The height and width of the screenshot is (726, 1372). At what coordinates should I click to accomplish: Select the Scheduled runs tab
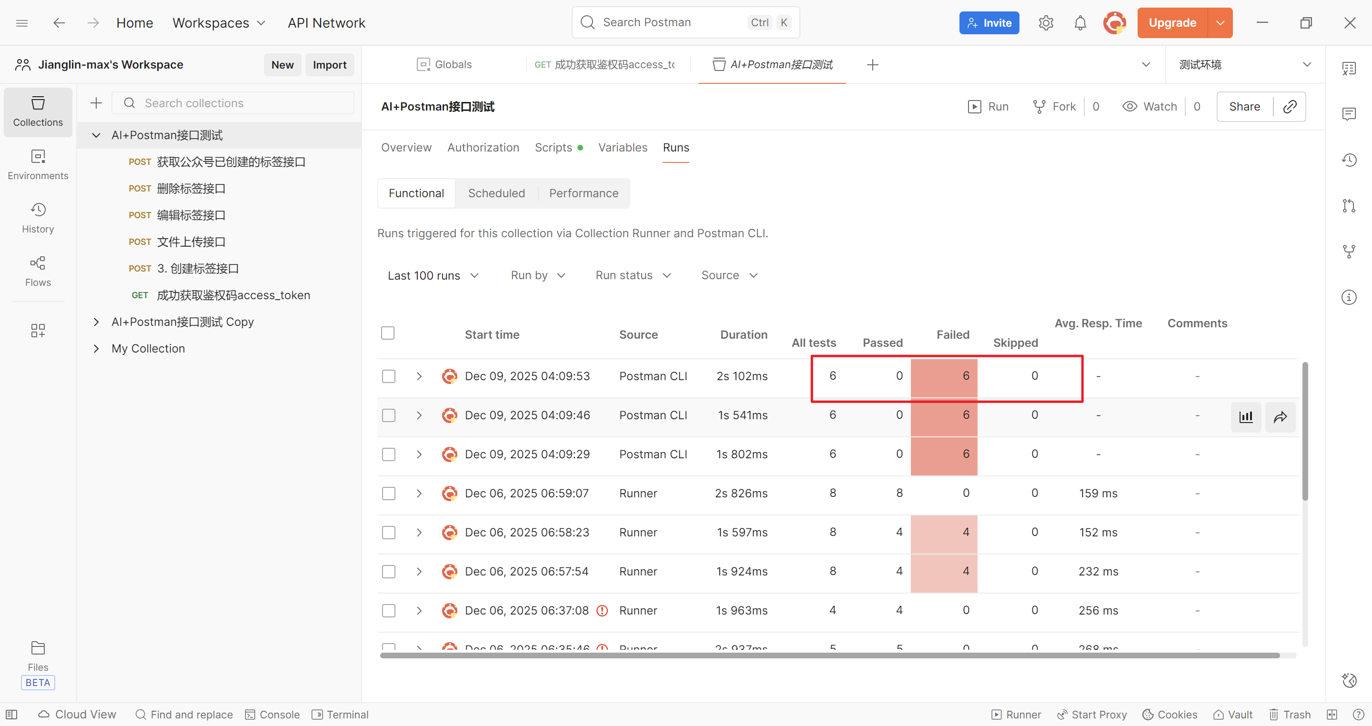[x=496, y=193]
